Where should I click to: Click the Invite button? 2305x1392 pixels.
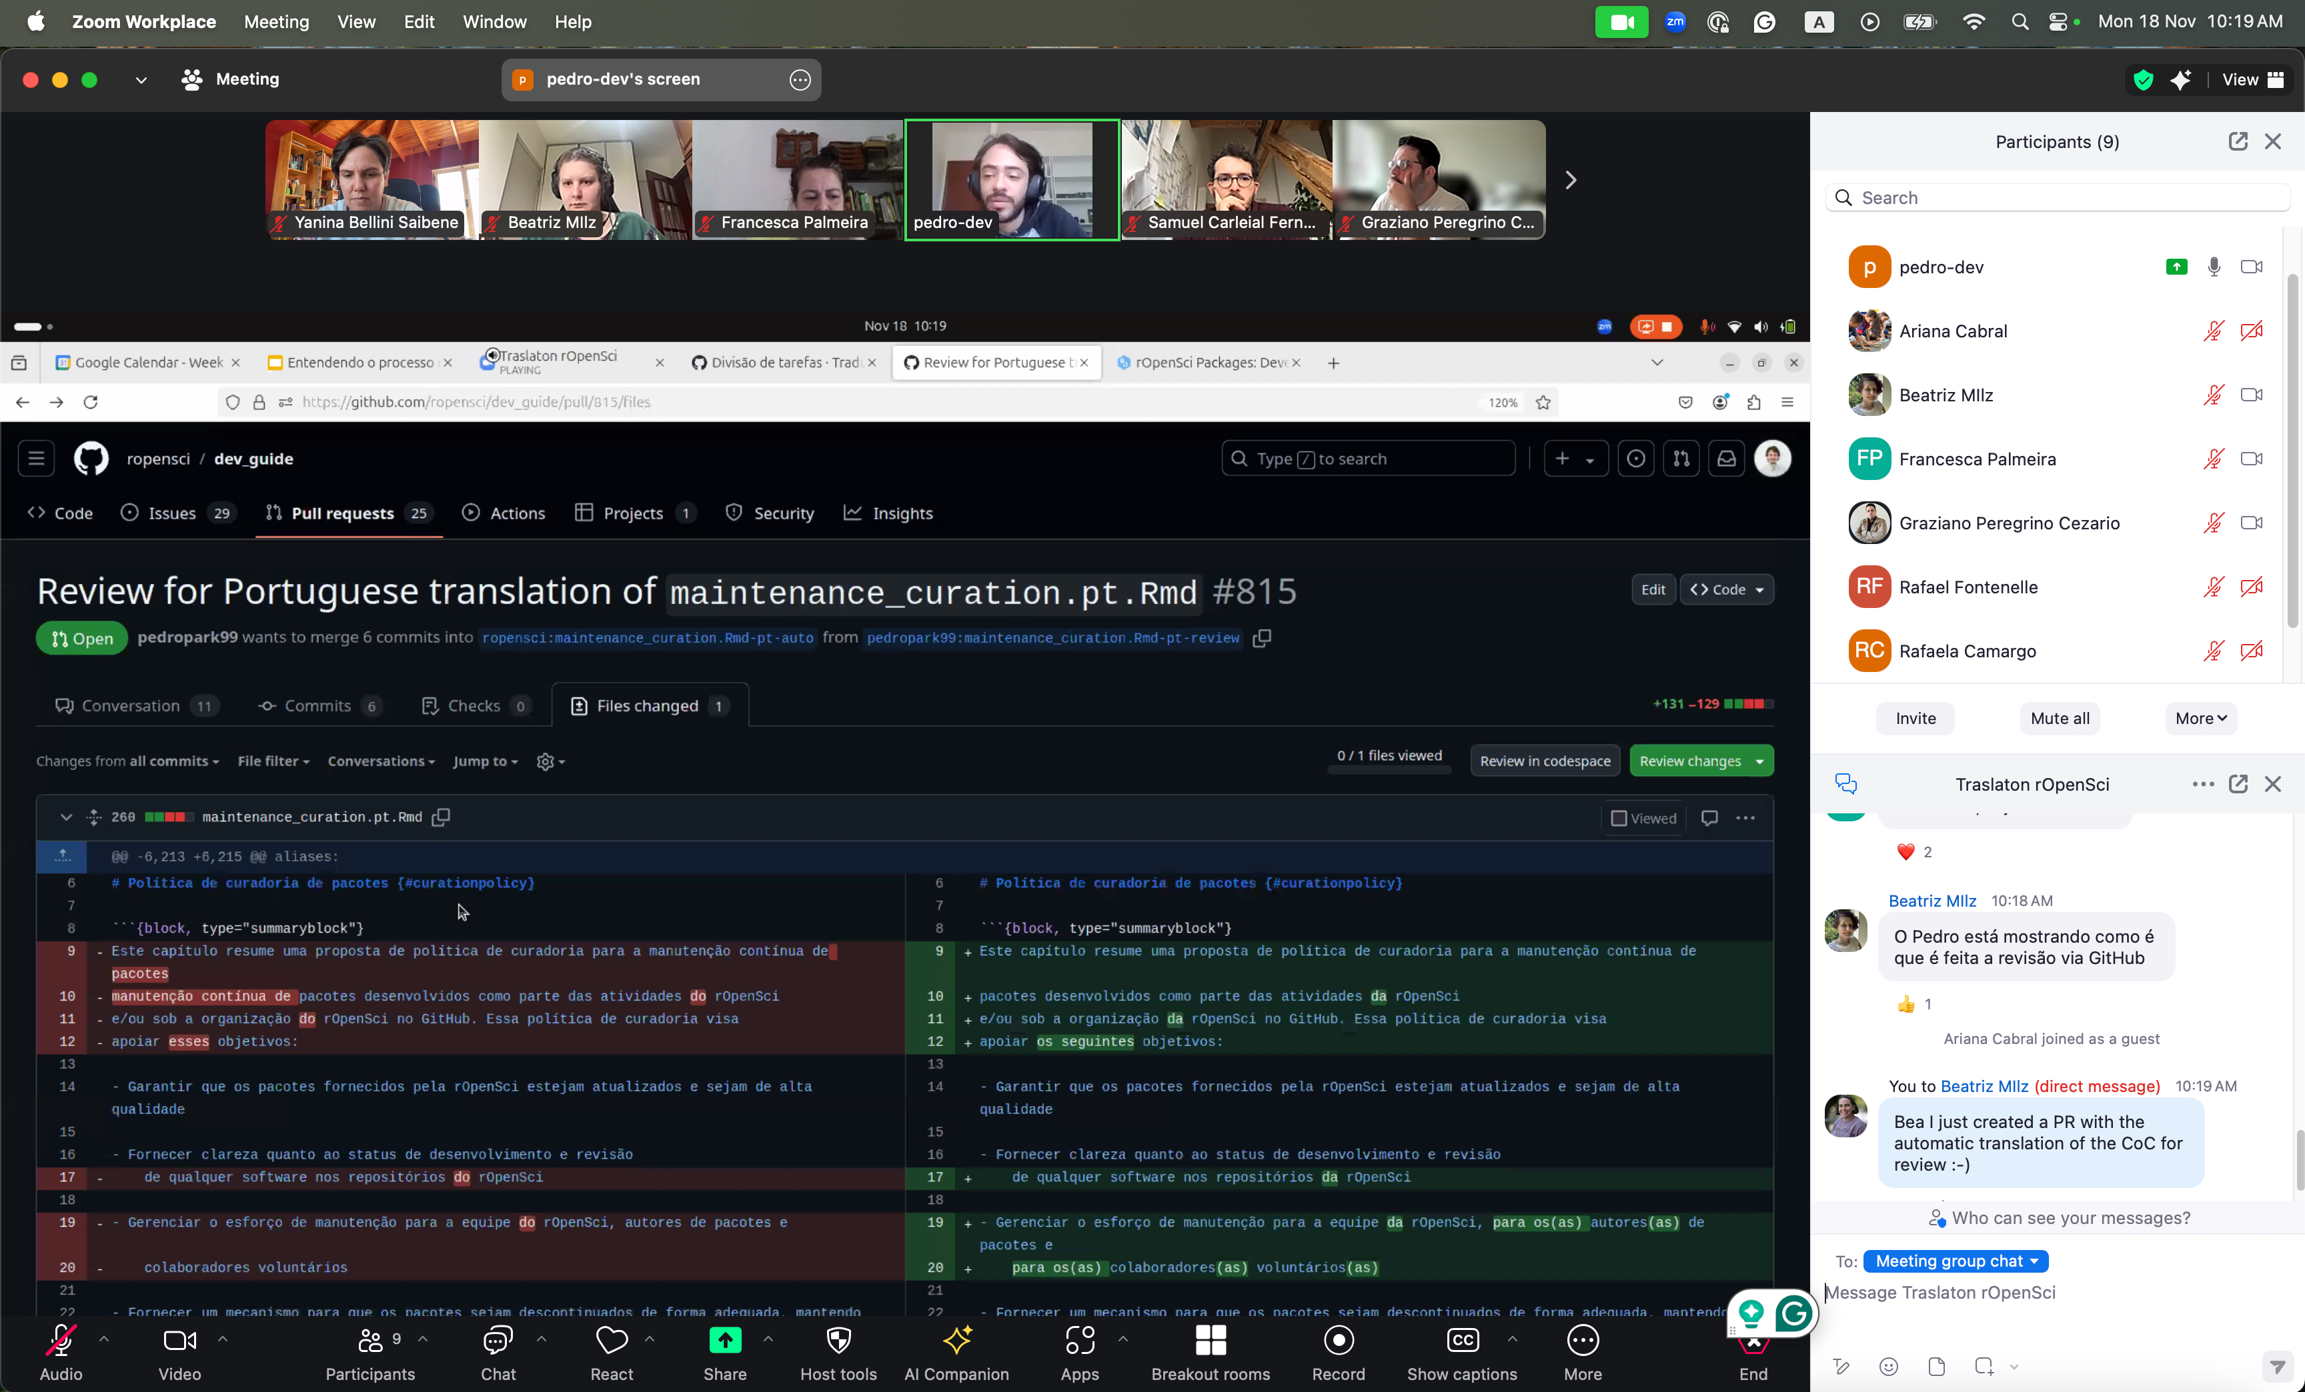tap(1915, 718)
